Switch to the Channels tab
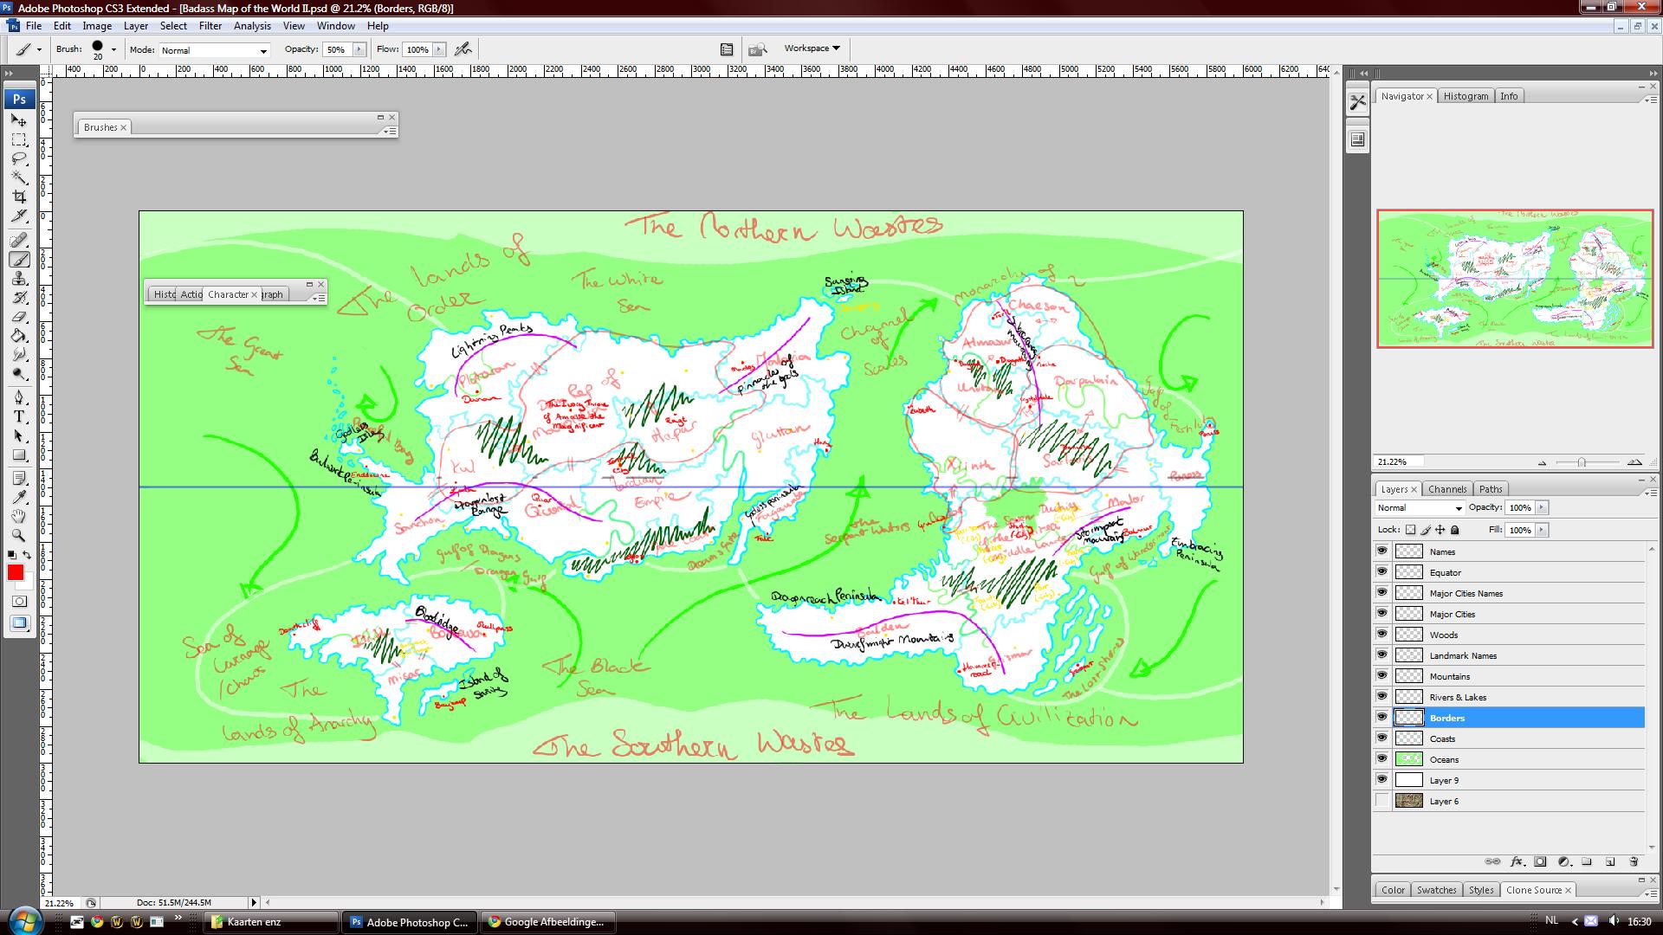 point(1447,489)
